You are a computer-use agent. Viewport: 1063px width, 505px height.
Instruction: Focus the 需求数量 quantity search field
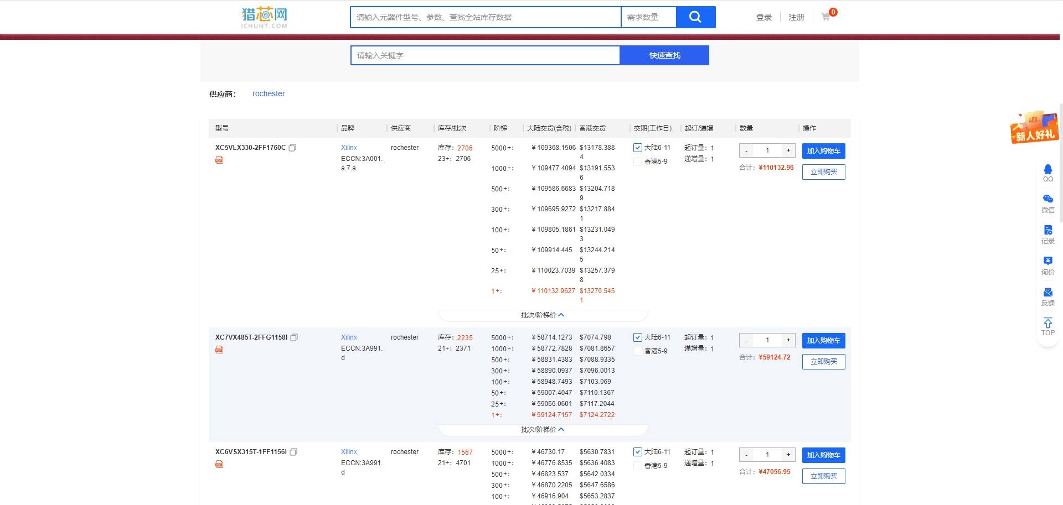[649, 17]
